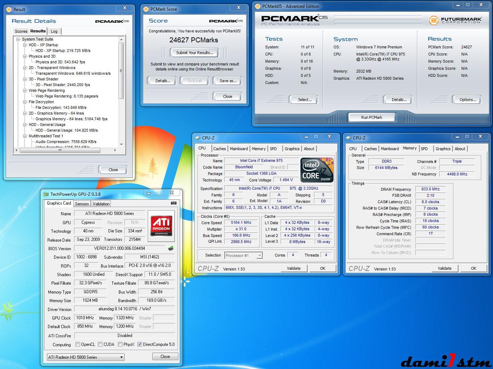
Task: Open Caches tab in left CPU-Z window
Action: click(220, 149)
